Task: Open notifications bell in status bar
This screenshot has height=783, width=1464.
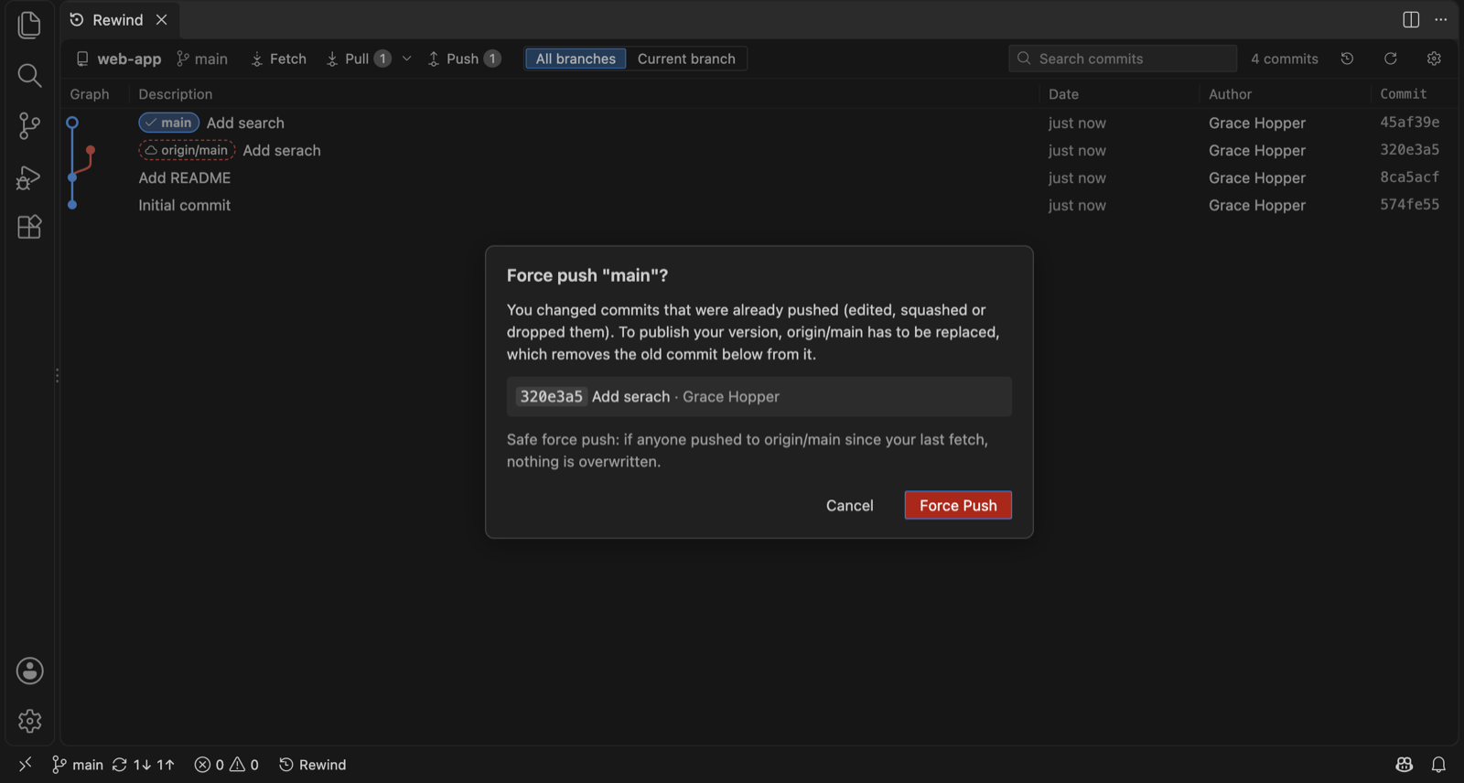Action: click(x=1438, y=764)
